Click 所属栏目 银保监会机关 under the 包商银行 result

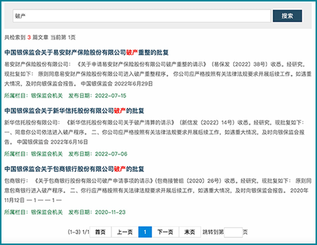34,212
